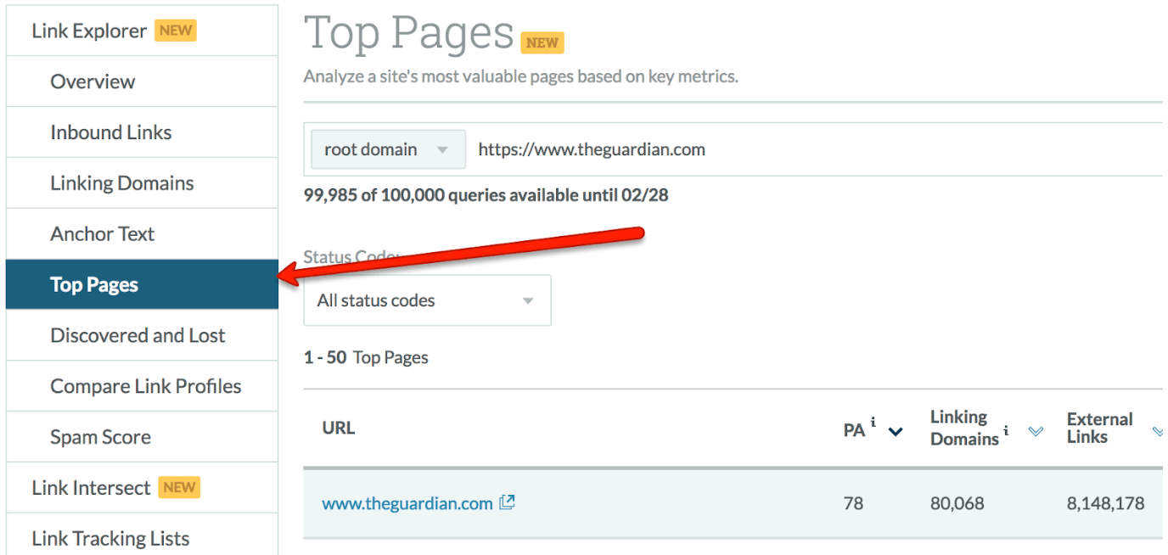
Task: Open root domain scope dropdown
Action: [x=389, y=149]
